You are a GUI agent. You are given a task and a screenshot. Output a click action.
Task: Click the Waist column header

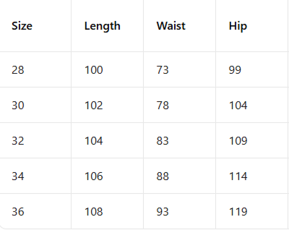[171, 26]
